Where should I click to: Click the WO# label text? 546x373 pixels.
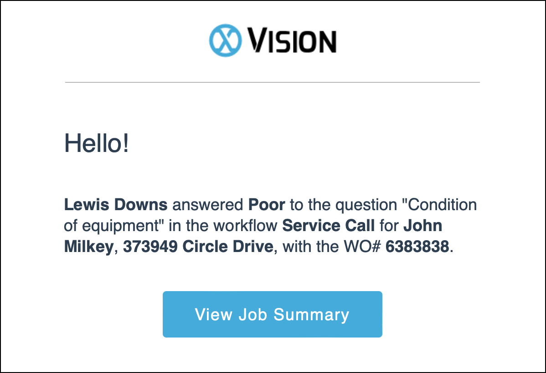362,247
